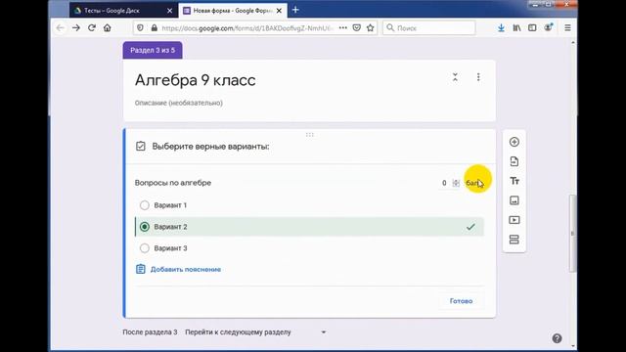Viewport: 626px width, 352px height.
Task: Add a video from the side toolbar
Action: coord(514,220)
